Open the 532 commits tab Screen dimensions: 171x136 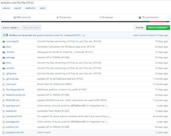click(x=22, y=18)
